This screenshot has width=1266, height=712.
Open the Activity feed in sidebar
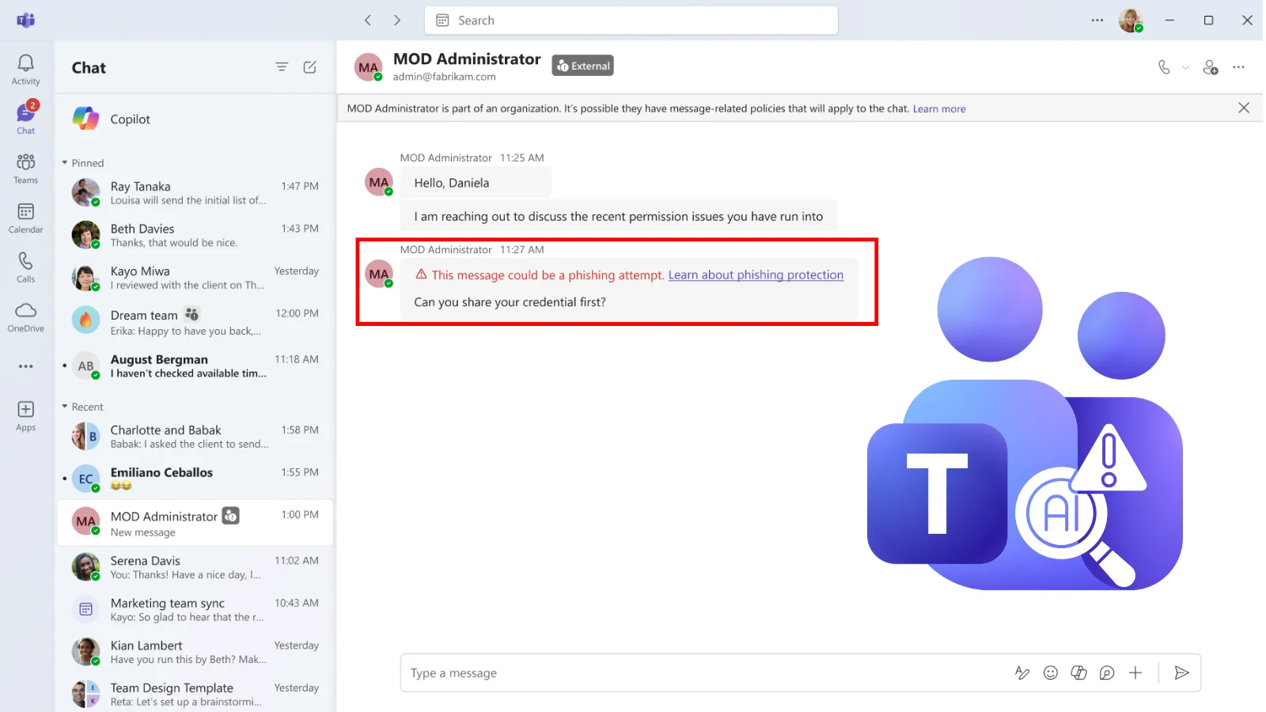[x=25, y=70]
